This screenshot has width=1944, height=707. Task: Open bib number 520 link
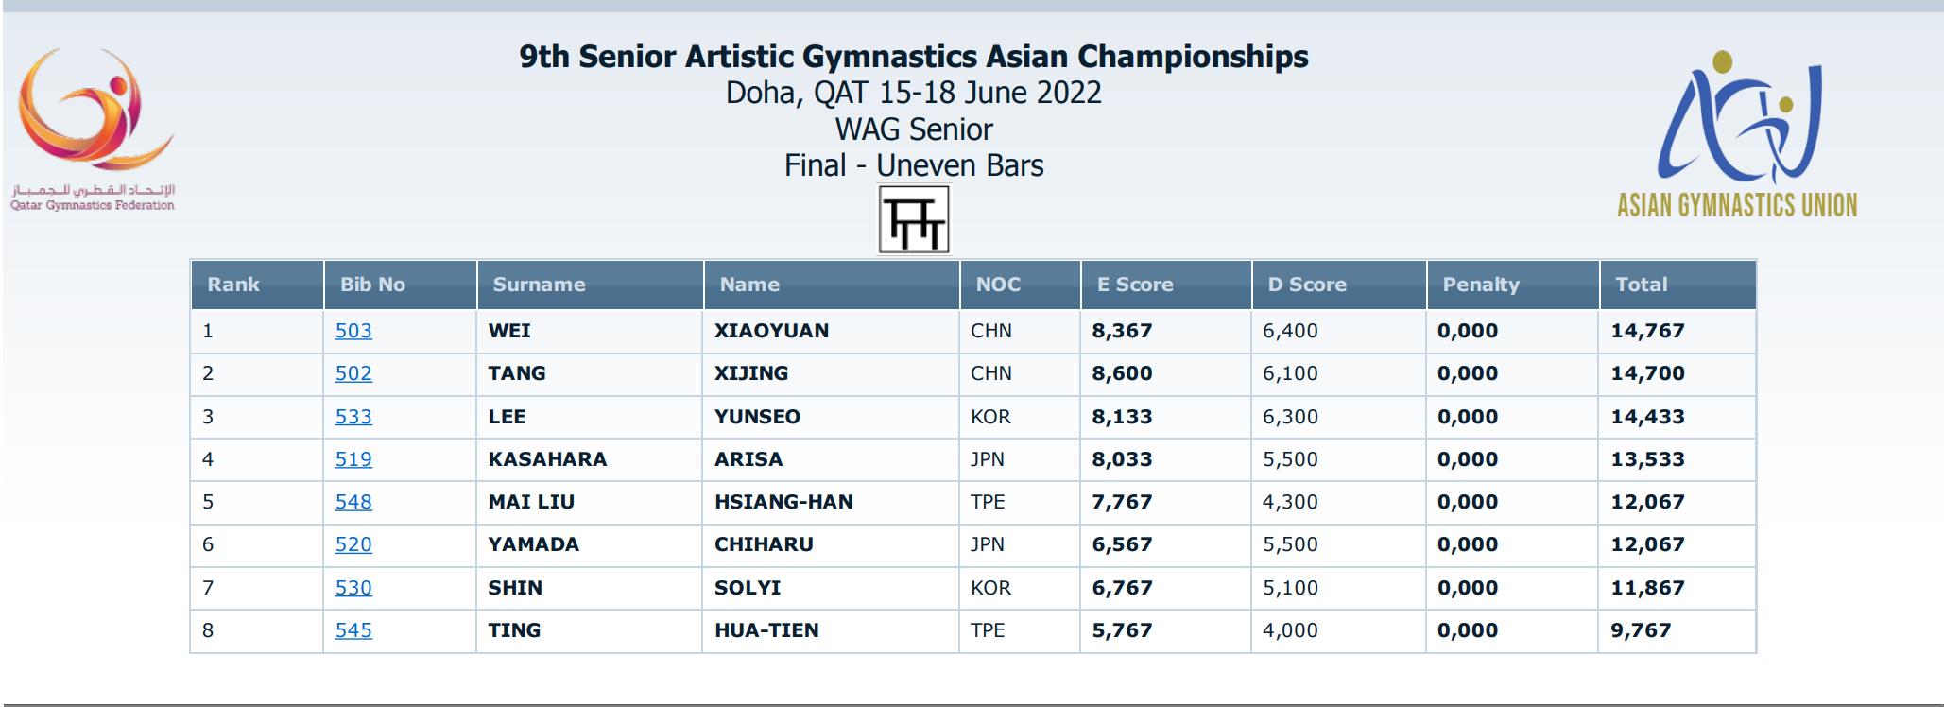point(353,544)
